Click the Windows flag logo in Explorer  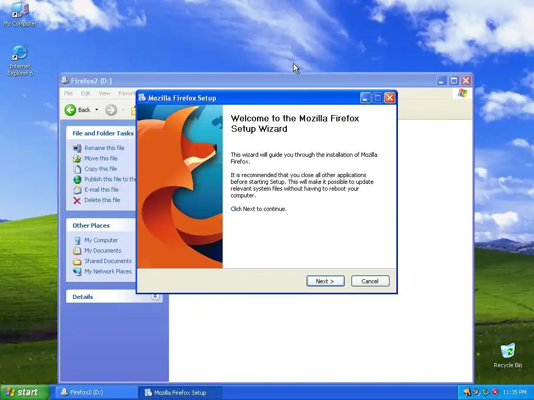(x=462, y=93)
